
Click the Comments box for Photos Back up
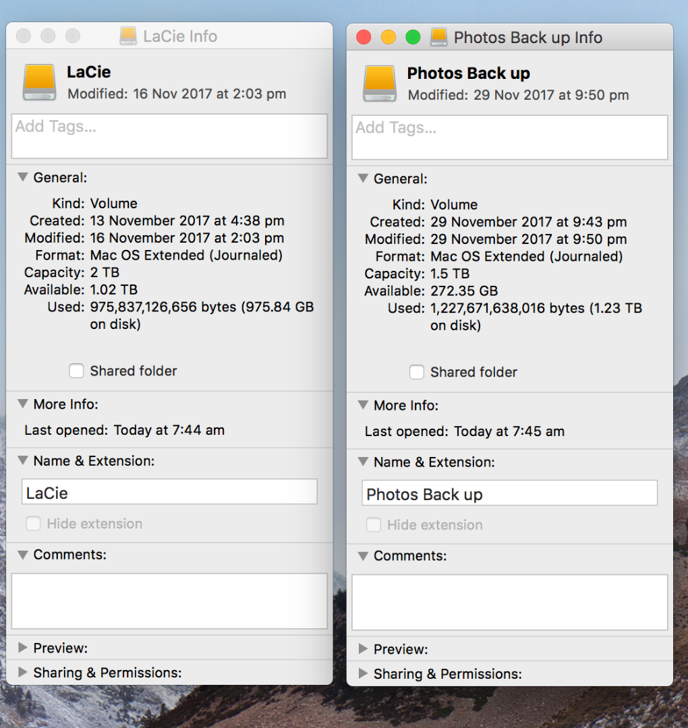(509, 601)
